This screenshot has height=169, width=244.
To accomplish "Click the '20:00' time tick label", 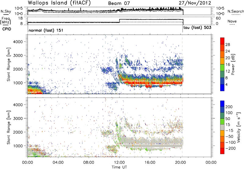I will pos(181,163).
